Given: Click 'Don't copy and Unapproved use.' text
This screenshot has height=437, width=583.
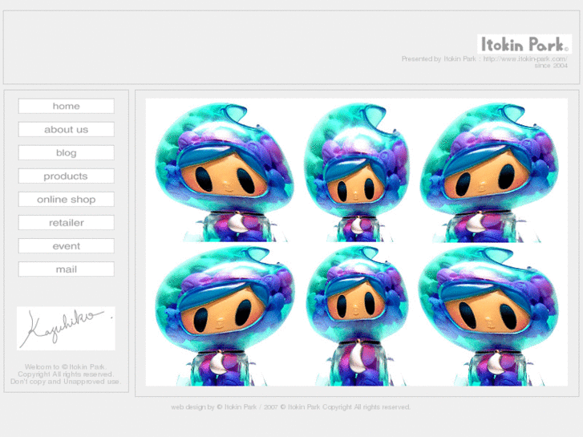Looking at the screenshot, I should pos(66,382).
